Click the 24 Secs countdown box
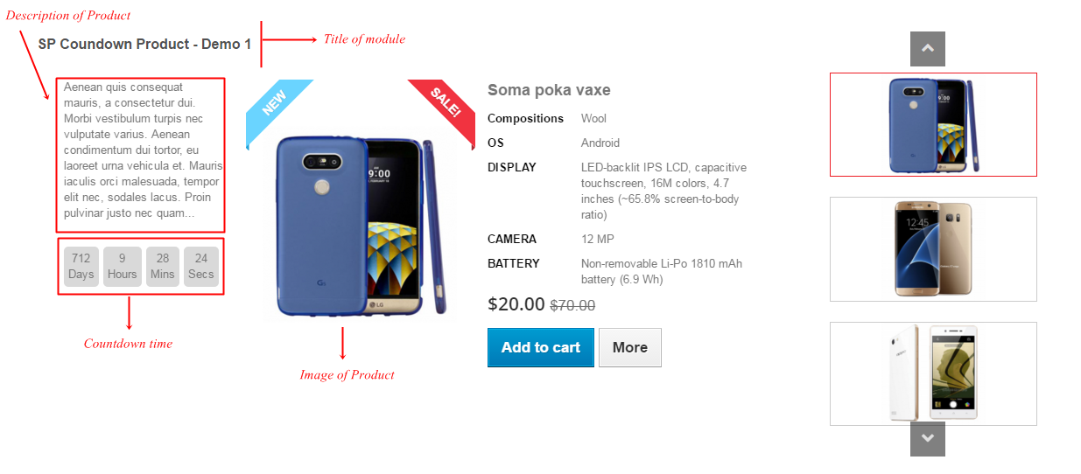The image size is (1081, 474). tap(201, 266)
